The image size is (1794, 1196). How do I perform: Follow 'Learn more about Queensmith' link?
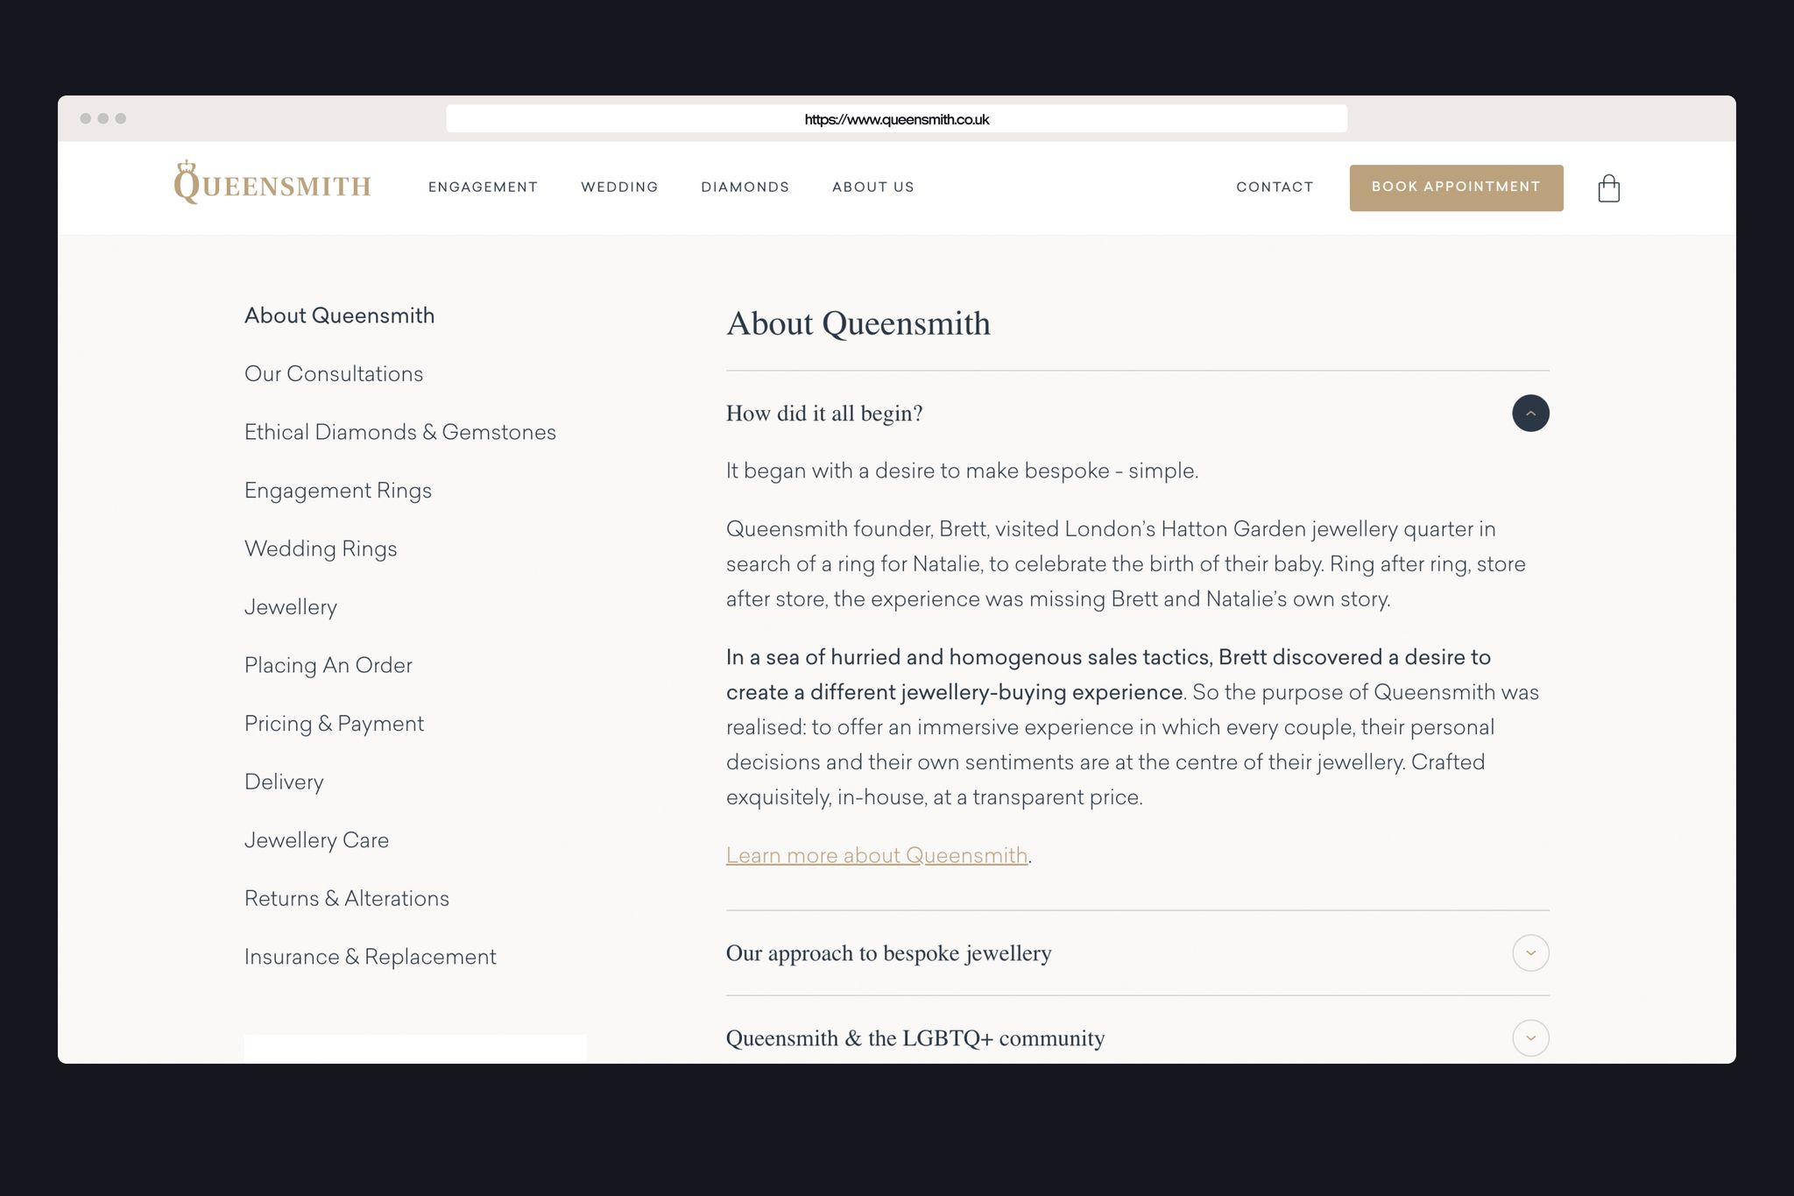(x=876, y=855)
